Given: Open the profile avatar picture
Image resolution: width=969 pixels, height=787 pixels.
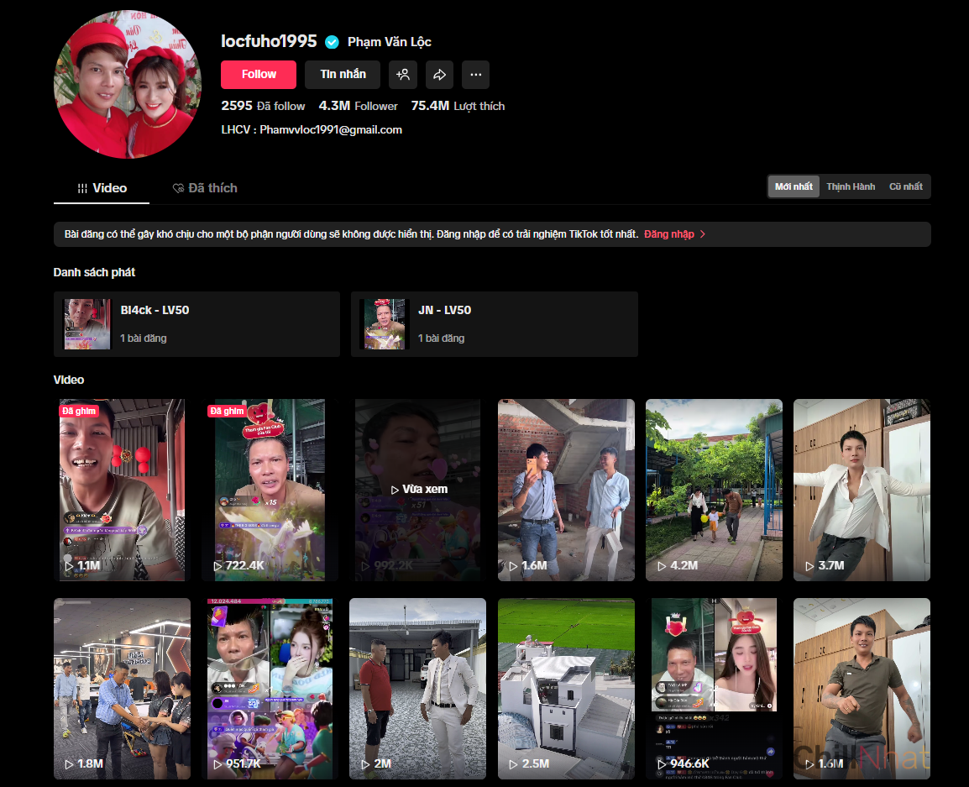Looking at the screenshot, I should (x=128, y=84).
